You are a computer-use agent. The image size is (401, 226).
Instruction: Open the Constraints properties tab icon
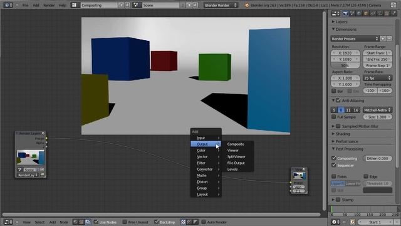[373, 14]
